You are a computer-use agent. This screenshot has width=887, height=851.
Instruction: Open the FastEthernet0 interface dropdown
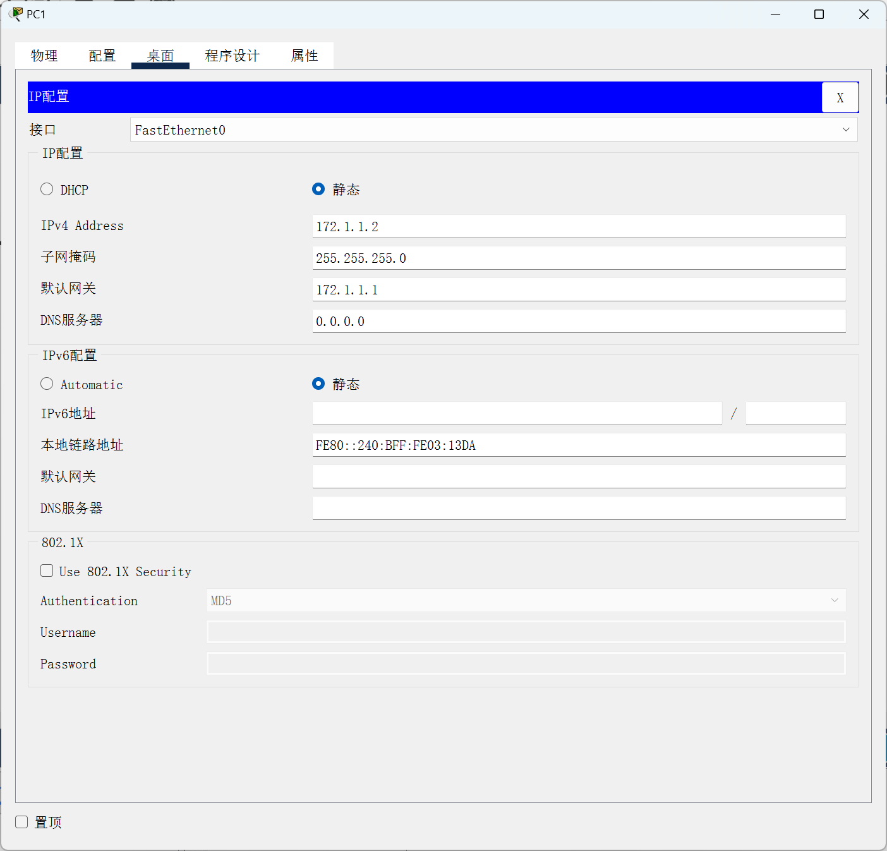846,130
